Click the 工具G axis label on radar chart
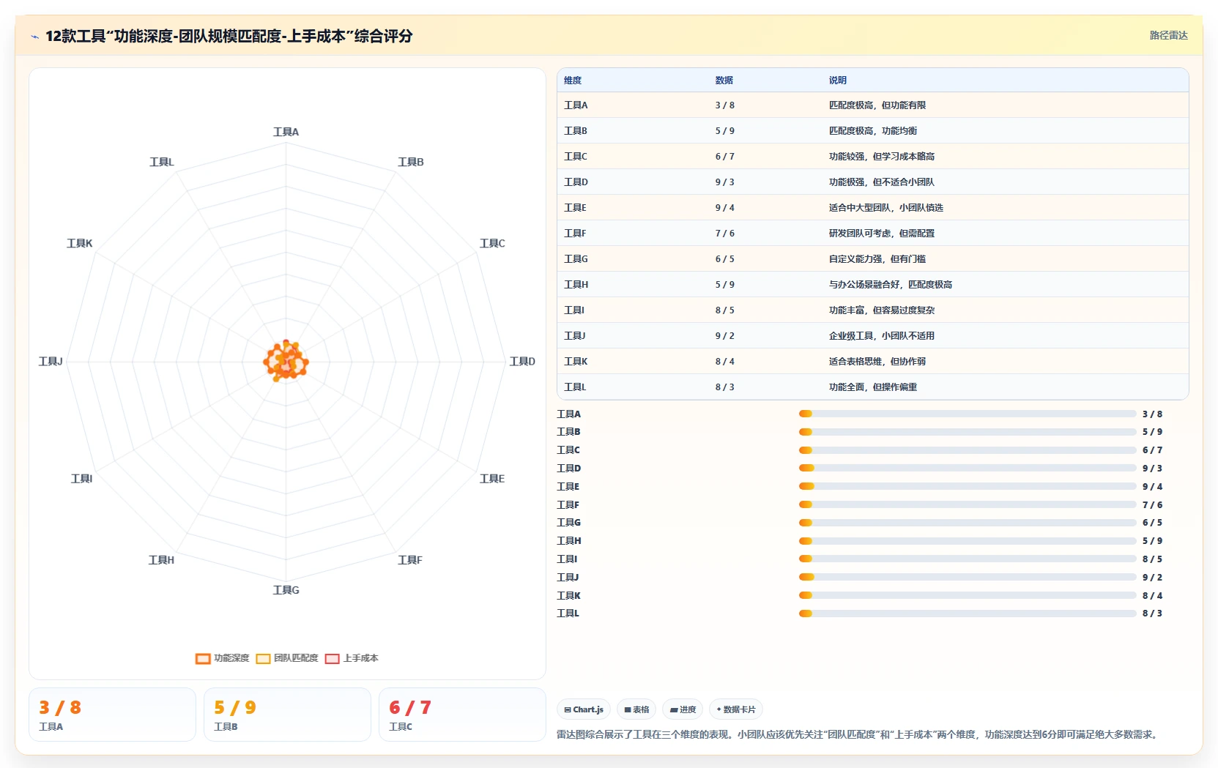Image resolution: width=1218 pixels, height=768 pixels. click(x=286, y=590)
